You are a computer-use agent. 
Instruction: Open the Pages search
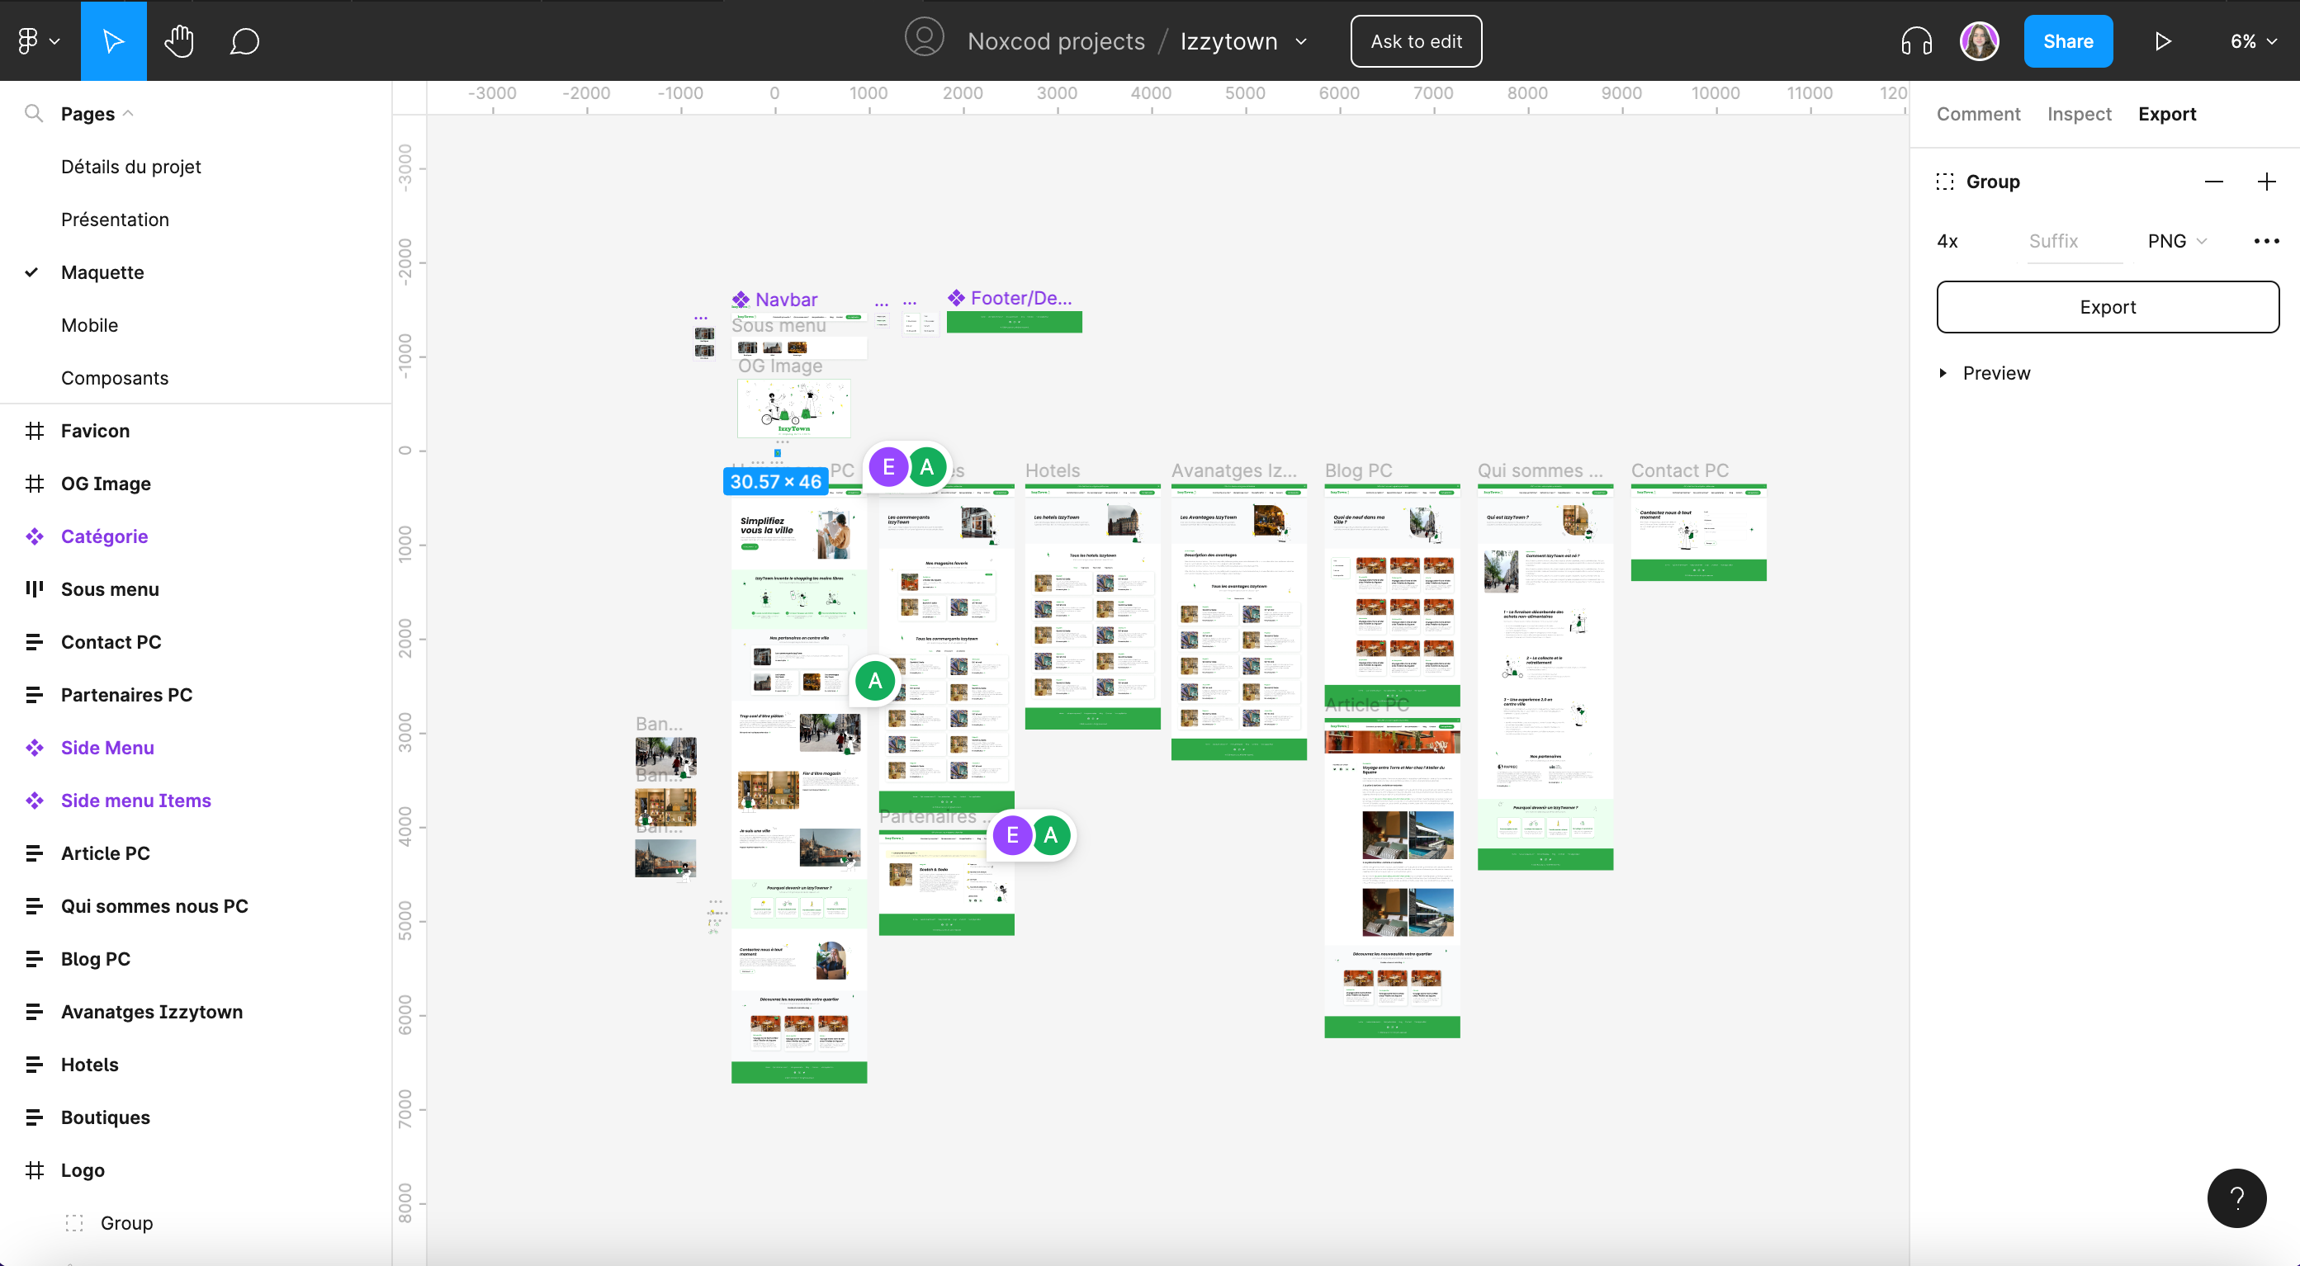(x=34, y=113)
